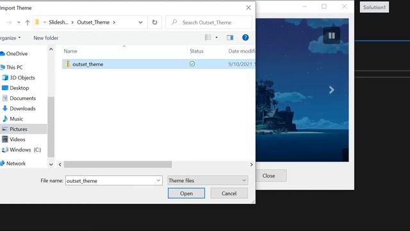This screenshot has height=231, width=410.
Task: Navigate to Slidesh... breadcrumb folder
Action: (x=58, y=22)
